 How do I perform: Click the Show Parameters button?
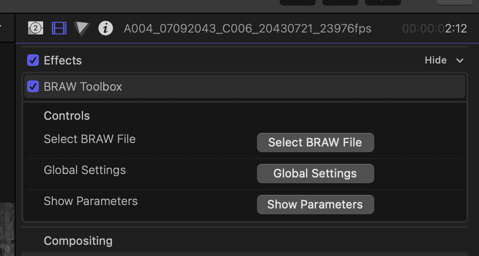click(x=315, y=205)
